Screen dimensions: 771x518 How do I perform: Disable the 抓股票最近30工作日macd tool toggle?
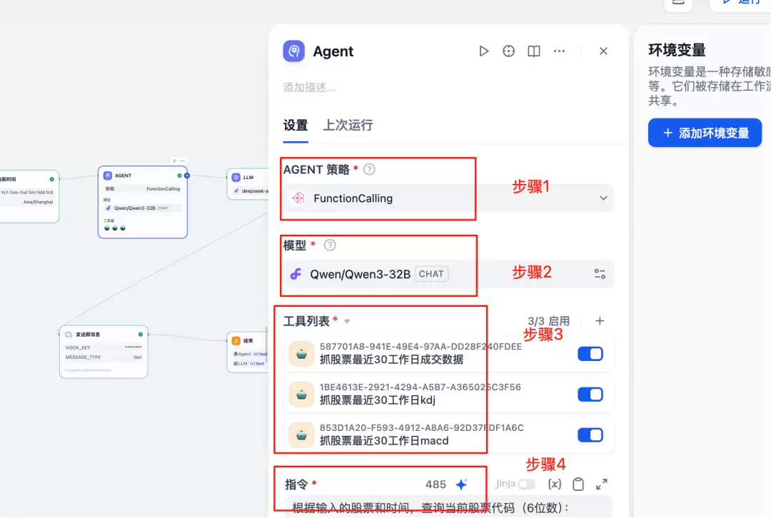point(590,435)
